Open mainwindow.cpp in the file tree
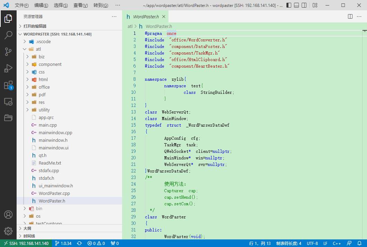Screen dimensions: 367x247 click(x=55, y=132)
